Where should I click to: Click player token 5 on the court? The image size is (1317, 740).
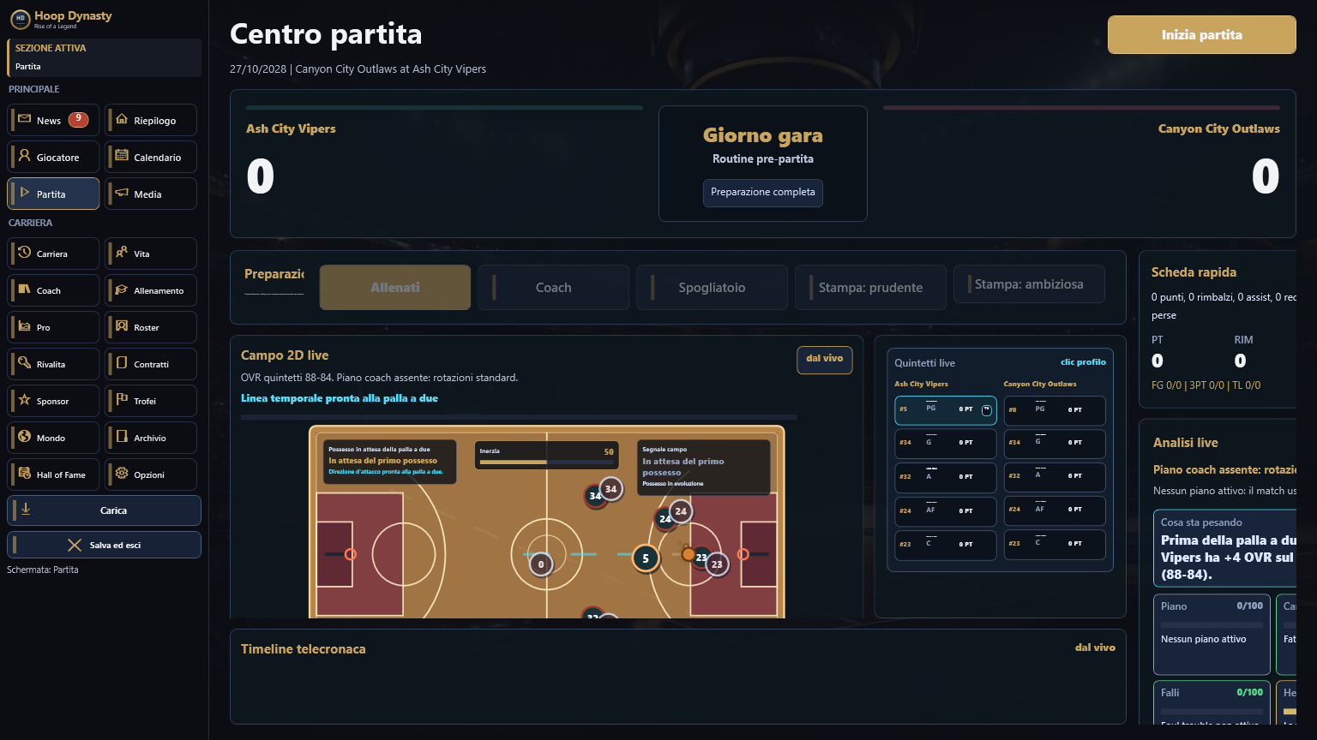click(646, 558)
